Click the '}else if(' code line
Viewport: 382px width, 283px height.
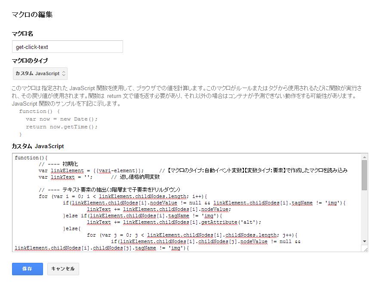142,216
